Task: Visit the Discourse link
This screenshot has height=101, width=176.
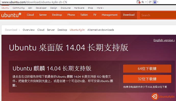Action: tap(66, 8)
